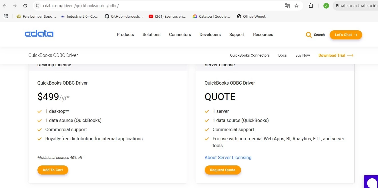
Task: Click 'Commercial support' in Server License card
Action: [x=233, y=129]
